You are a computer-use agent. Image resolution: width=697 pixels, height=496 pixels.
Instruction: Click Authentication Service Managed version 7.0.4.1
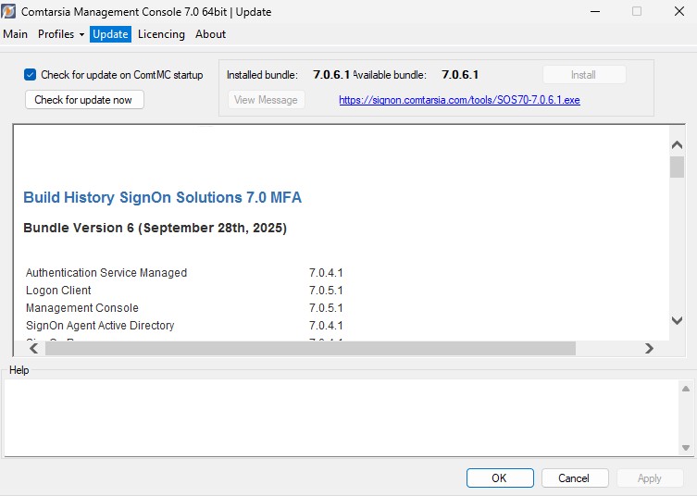[326, 272]
